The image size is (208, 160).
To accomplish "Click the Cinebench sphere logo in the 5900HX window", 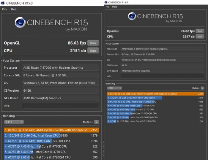I will [133, 16].
